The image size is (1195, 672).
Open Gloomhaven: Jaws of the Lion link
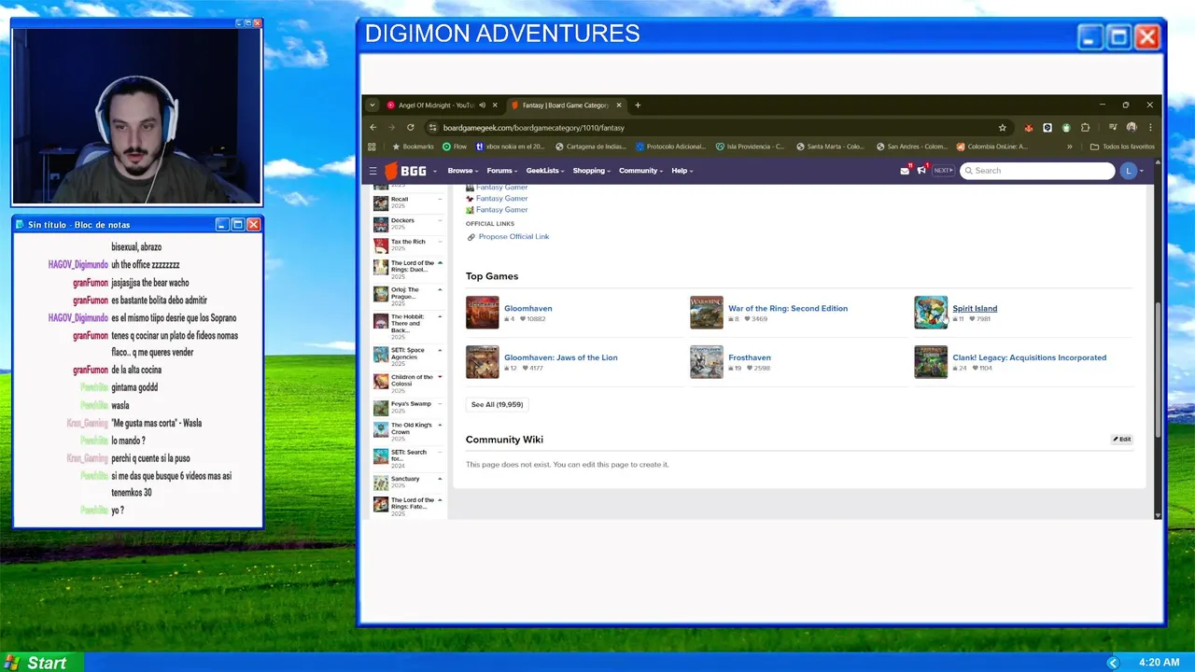pyautogui.click(x=560, y=357)
